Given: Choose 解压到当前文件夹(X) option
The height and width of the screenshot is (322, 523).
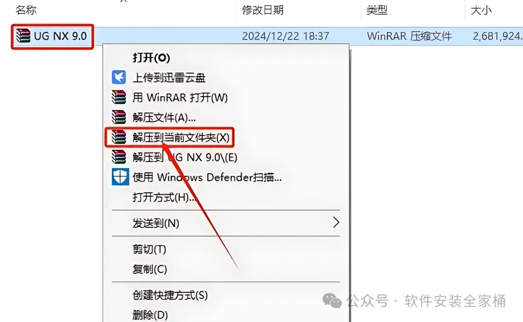Looking at the screenshot, I should coord(181,137).
